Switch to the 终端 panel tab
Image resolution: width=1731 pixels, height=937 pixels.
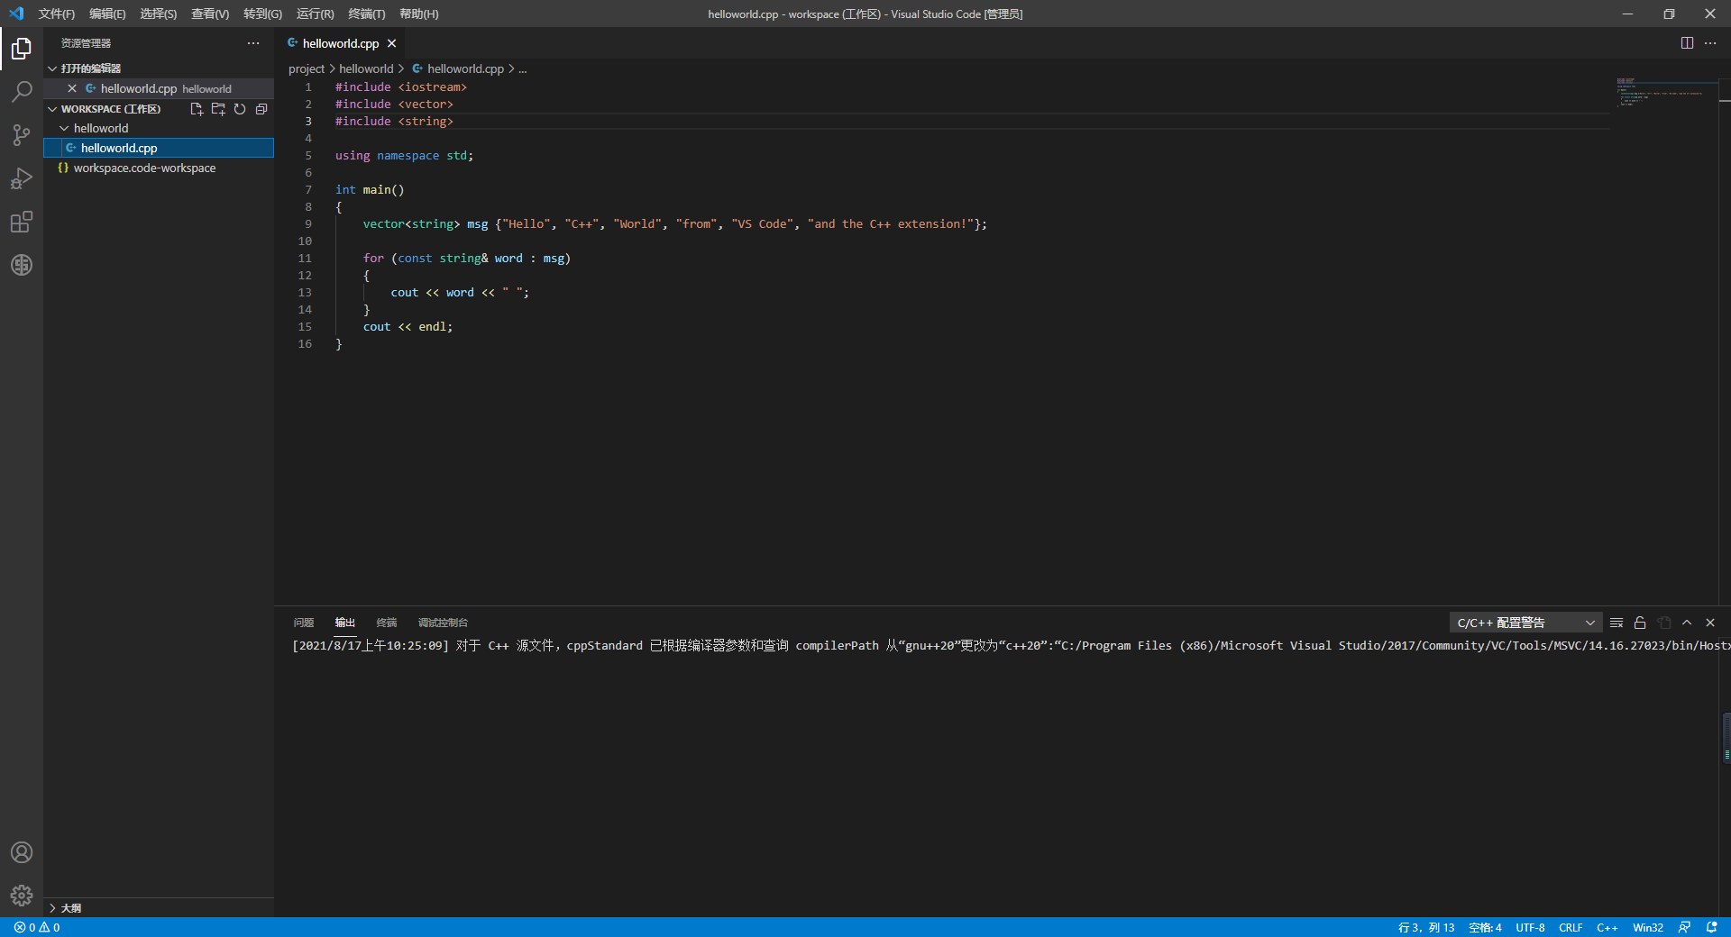pos(387,623)
